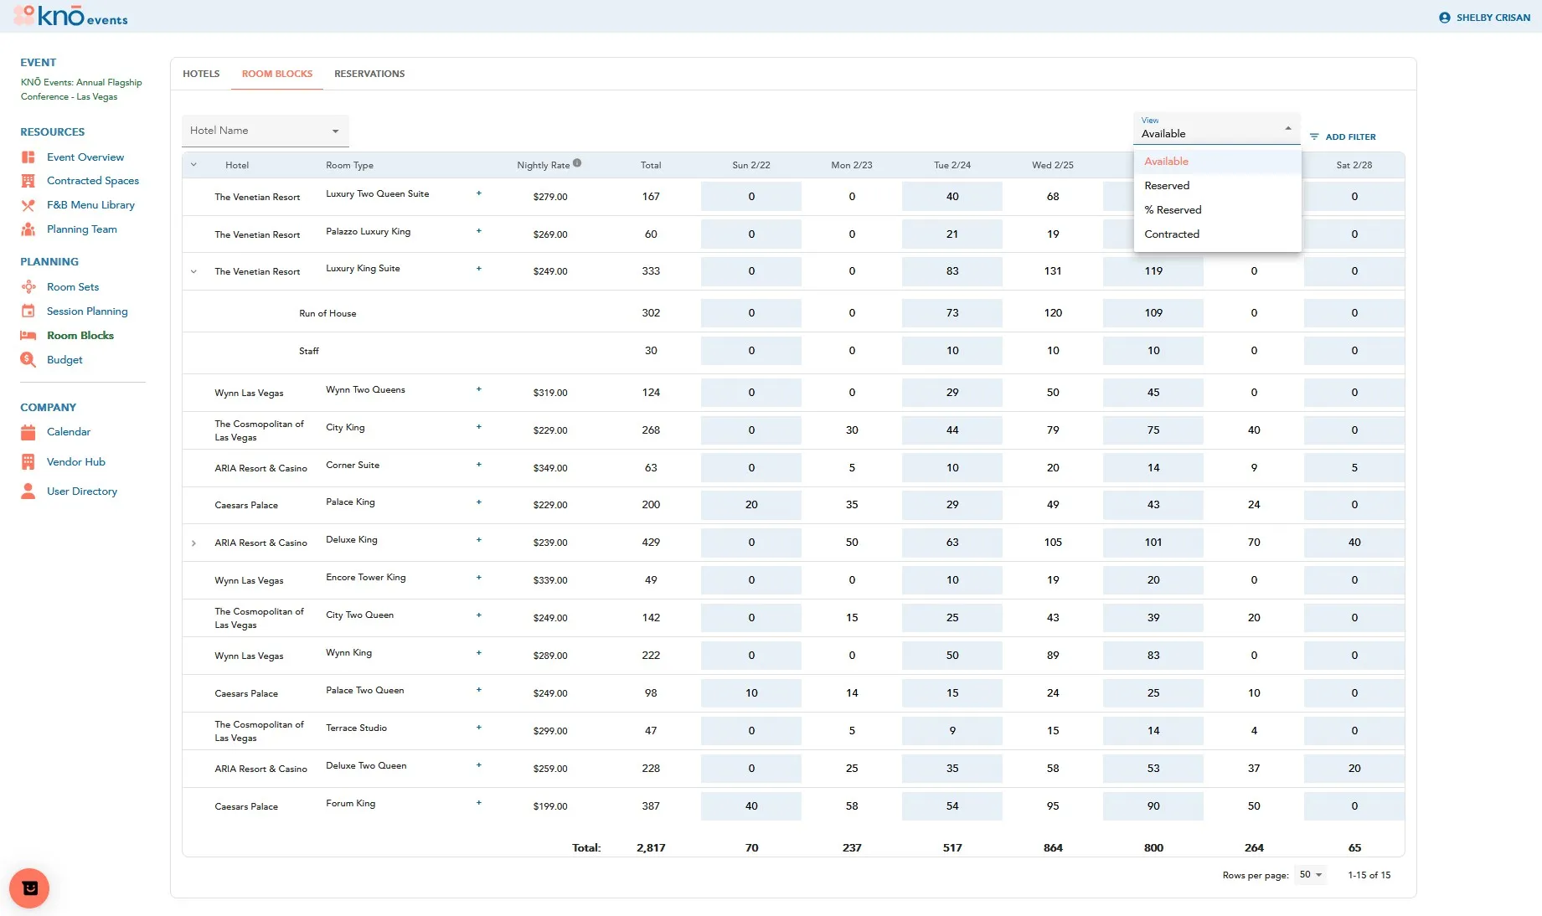This screenshot has height=916, width=1542.
Task: Open the chat widget at bottom left
Action: [x=29, y=888]
